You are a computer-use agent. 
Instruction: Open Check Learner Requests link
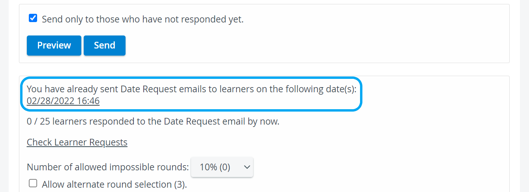(x=77, y=142)
